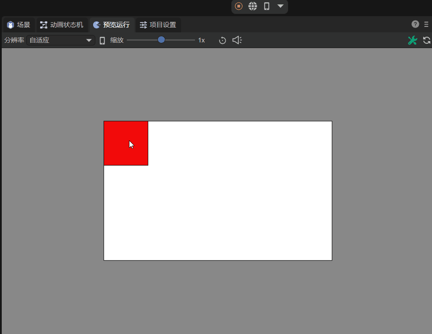This screenshot has width=432, height=334.
Task: Switch to the 场景 tab
Action: (x=19, y=25)
